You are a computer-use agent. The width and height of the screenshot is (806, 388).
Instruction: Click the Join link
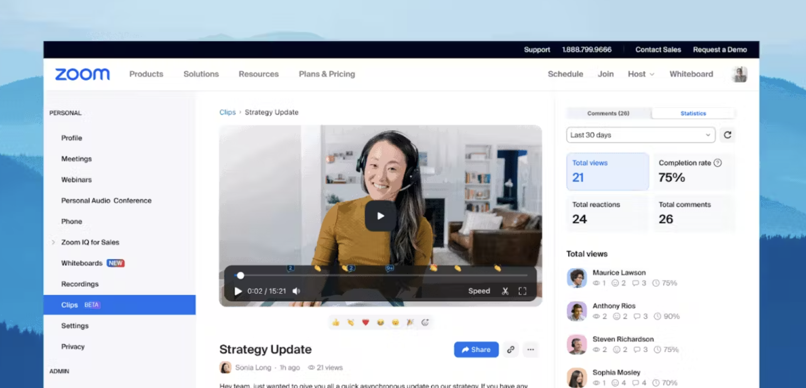pyautogui.click(x=606, y=74)
